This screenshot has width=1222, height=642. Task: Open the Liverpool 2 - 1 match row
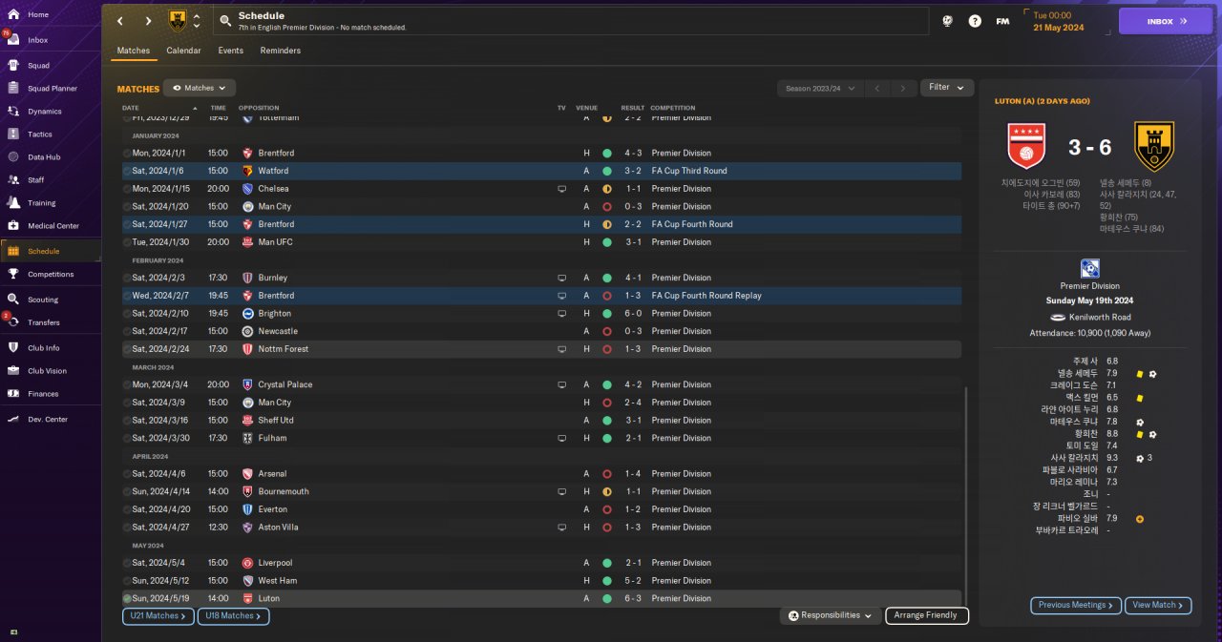pyautogui.click(x=541, y=563)
